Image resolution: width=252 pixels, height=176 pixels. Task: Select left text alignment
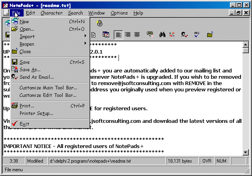pyautogui.click(x=119, y=35)
